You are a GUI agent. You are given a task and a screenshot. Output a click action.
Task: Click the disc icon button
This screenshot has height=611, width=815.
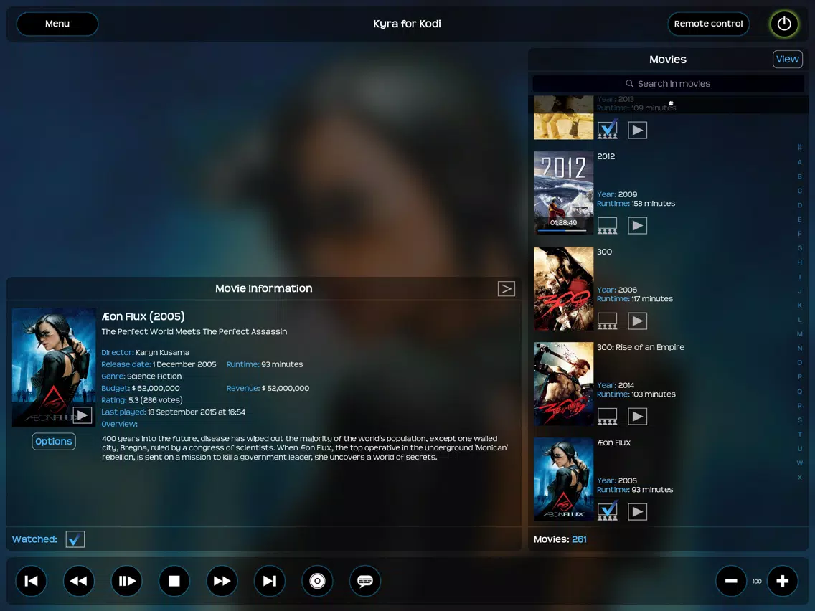point(317,581)
